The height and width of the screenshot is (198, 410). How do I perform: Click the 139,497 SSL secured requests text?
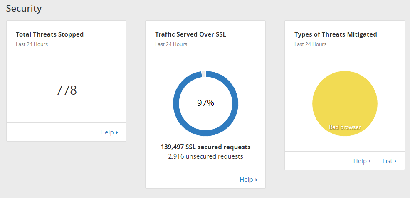205,147
